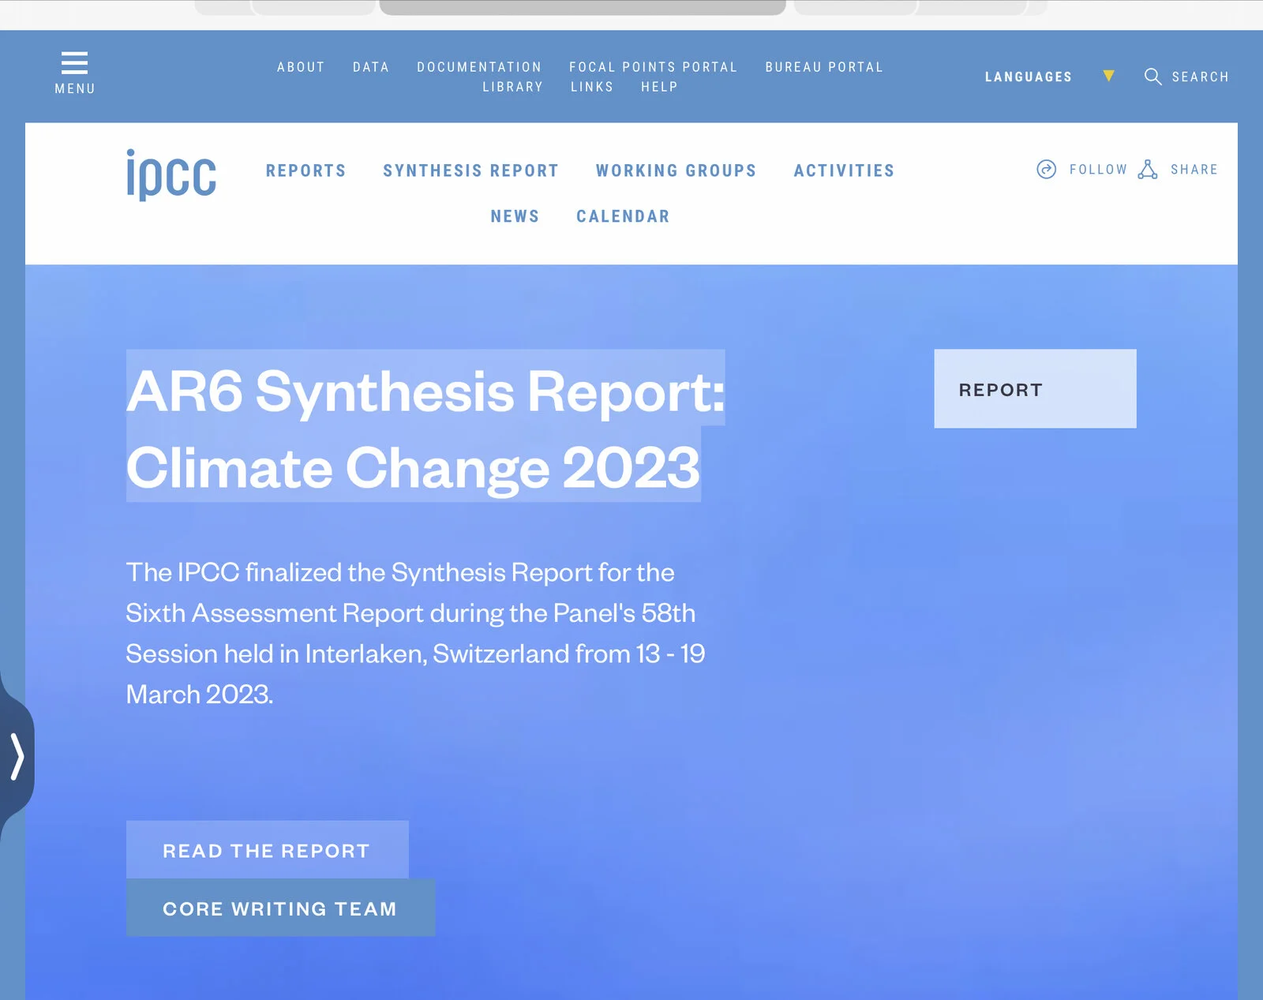Viewport: 1263px width, 1000px height.
Task: Open the Focal Points Portal link
Action: [x=653, y=67]
